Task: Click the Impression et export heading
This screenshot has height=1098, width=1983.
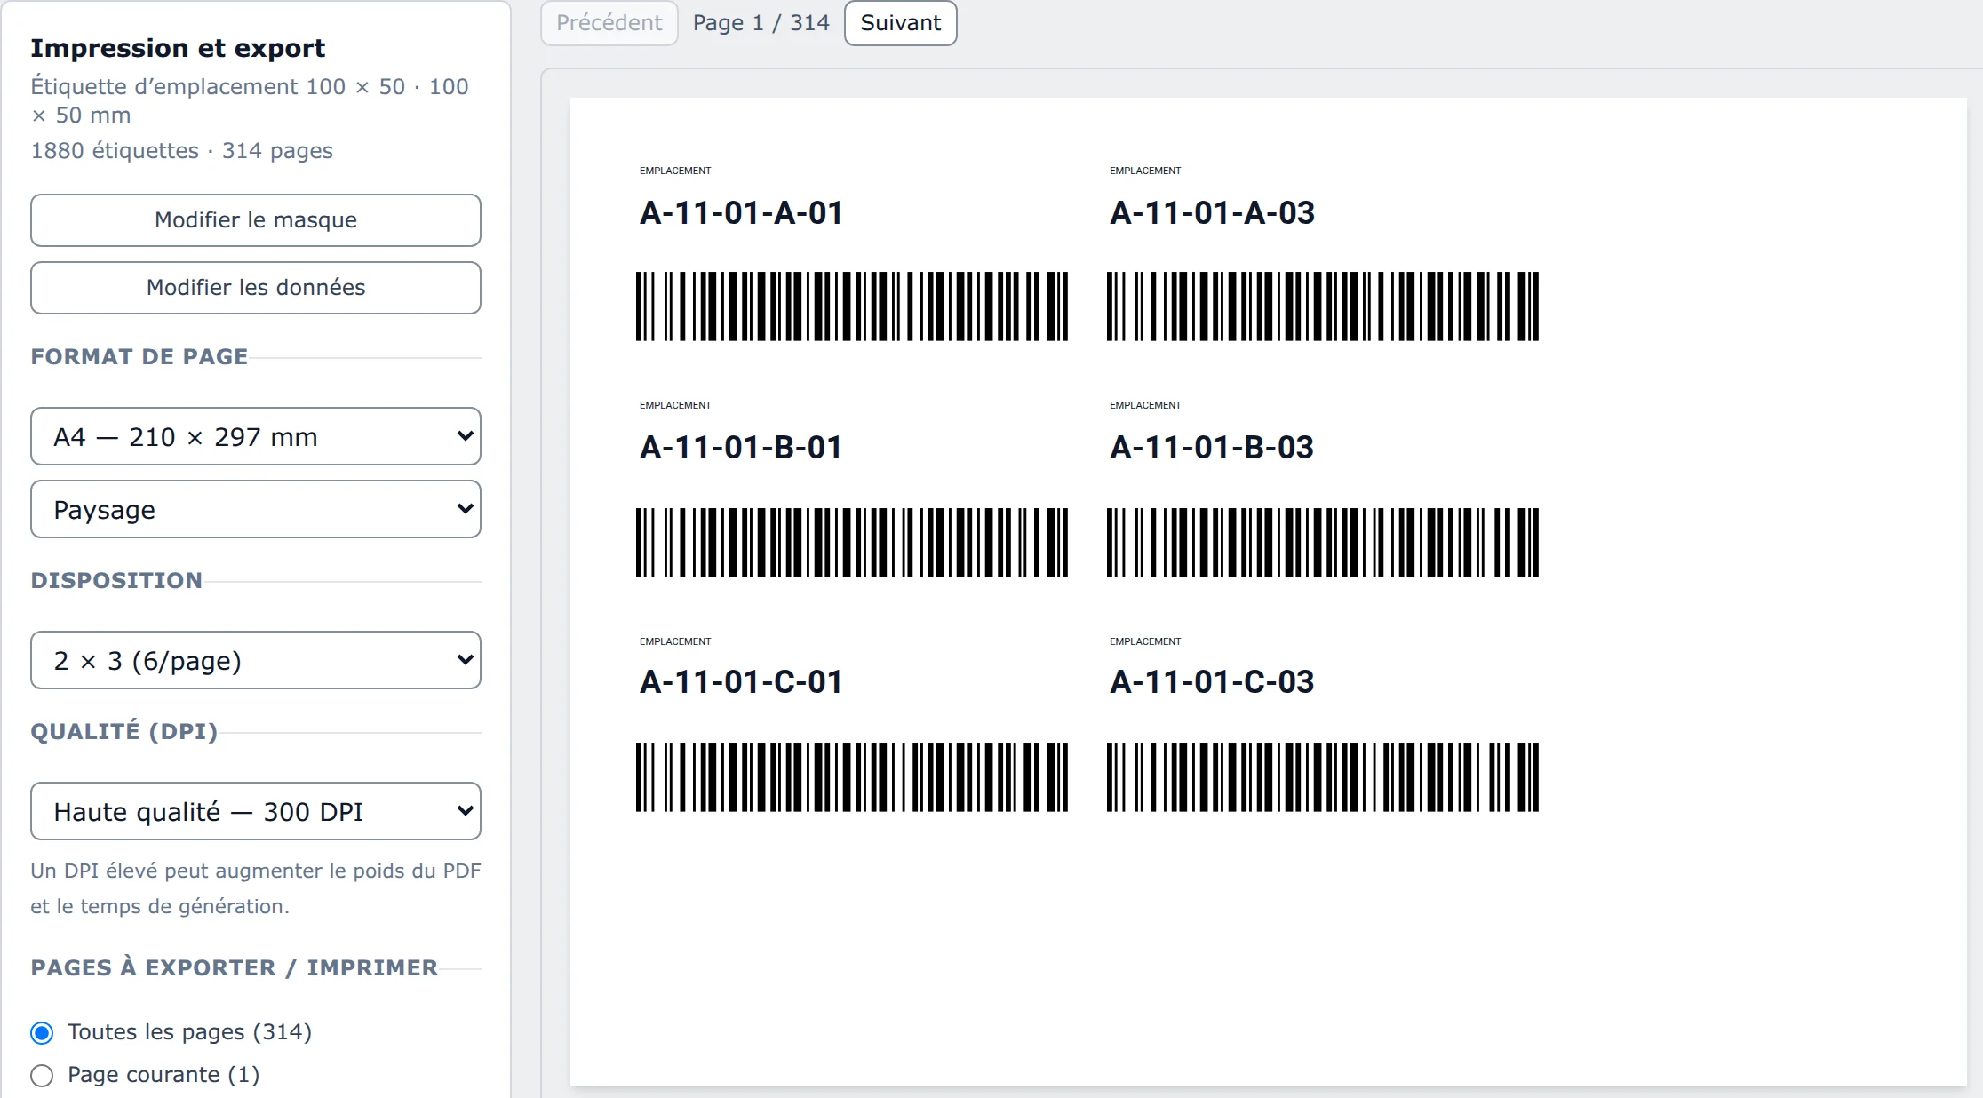Action: click(x=178, y=48)
